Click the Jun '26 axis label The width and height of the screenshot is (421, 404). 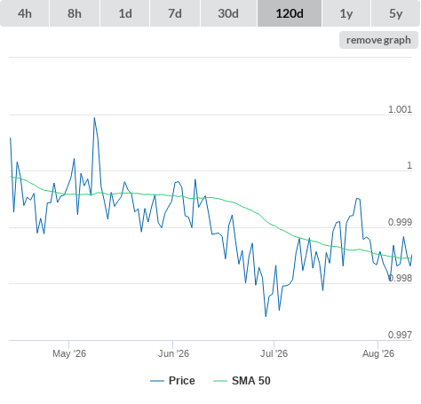[173, 353]
